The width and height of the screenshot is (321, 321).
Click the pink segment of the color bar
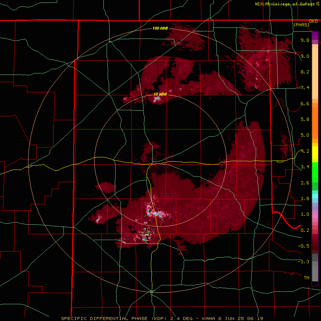tap(315, 216)
